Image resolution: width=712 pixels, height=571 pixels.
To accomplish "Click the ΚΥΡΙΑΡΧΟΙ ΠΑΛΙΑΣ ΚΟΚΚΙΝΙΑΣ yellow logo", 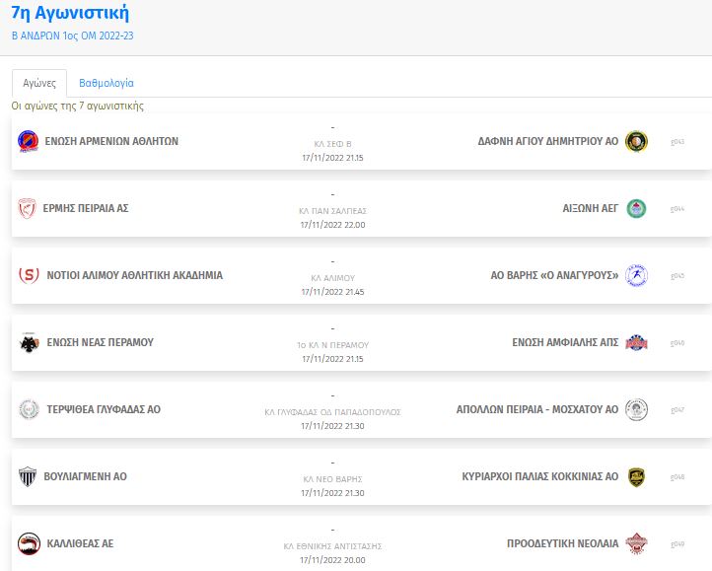I will [637, 476].
